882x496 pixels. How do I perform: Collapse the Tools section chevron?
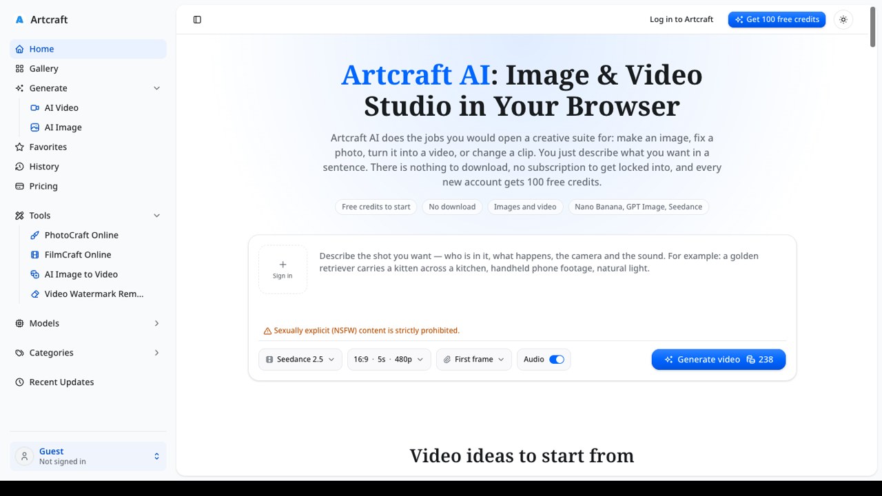tap(156, 216)
